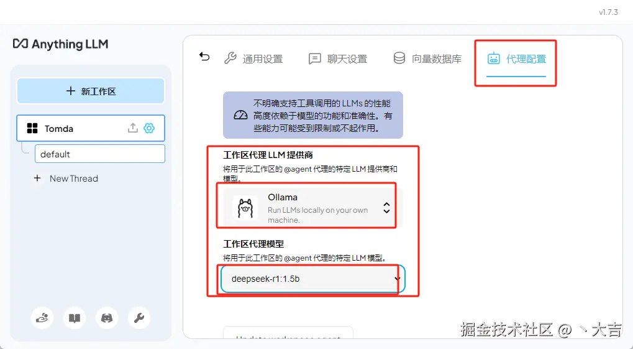Click the plus icon on 新工作区 button
The width and height of the screenshot is (633, 349).
pos(71,91)
